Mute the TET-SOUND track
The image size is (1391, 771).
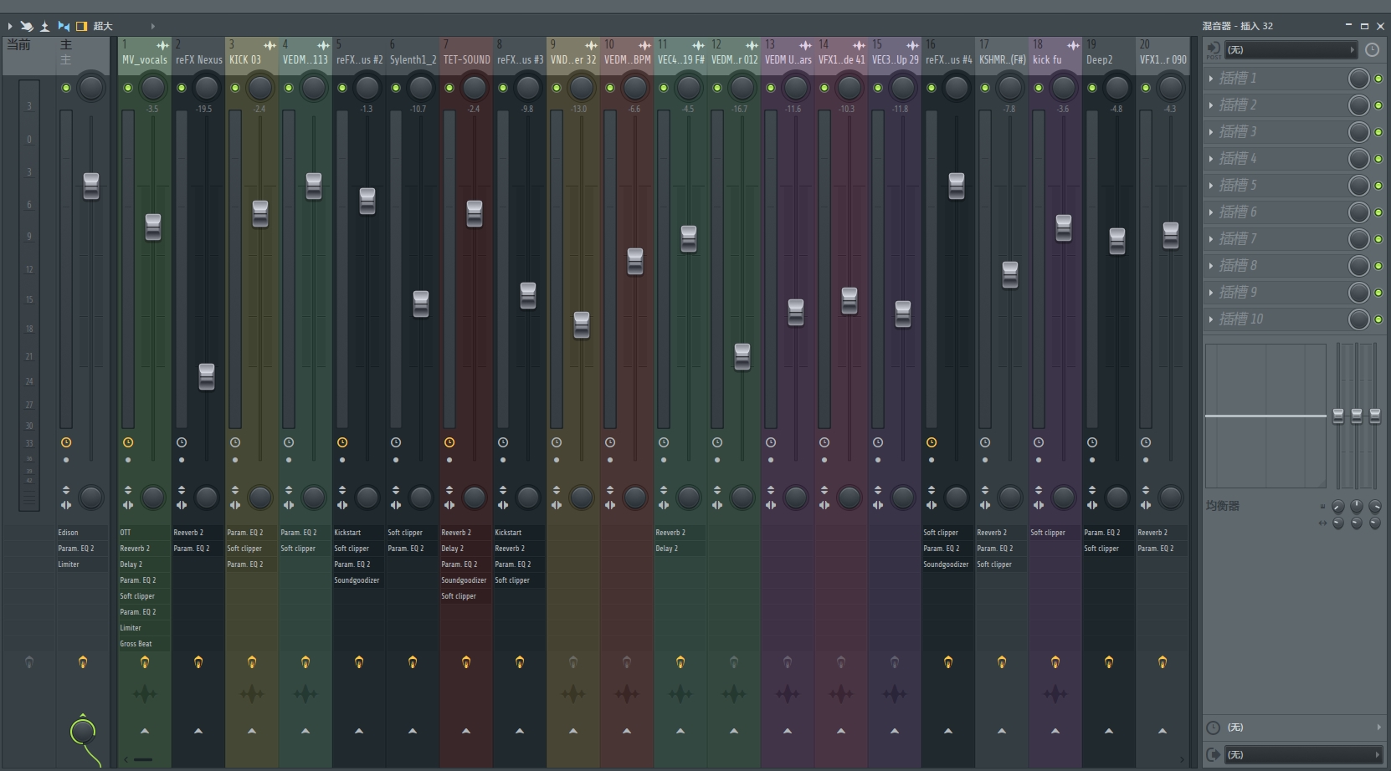point(449,88)
